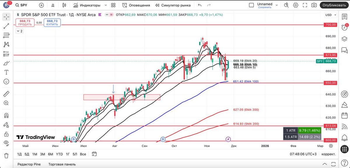Open the Индикаторы indicators menu

[87, 5]
